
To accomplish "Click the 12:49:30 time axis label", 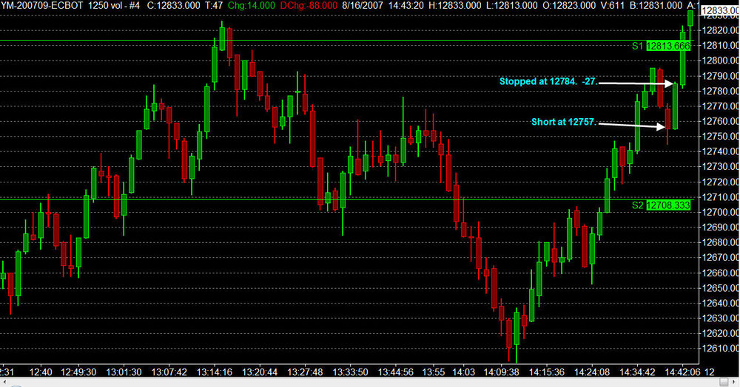I will point(78,372).
